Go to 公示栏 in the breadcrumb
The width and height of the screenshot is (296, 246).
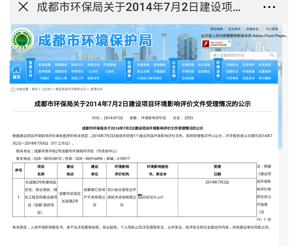tap(46, 89)
